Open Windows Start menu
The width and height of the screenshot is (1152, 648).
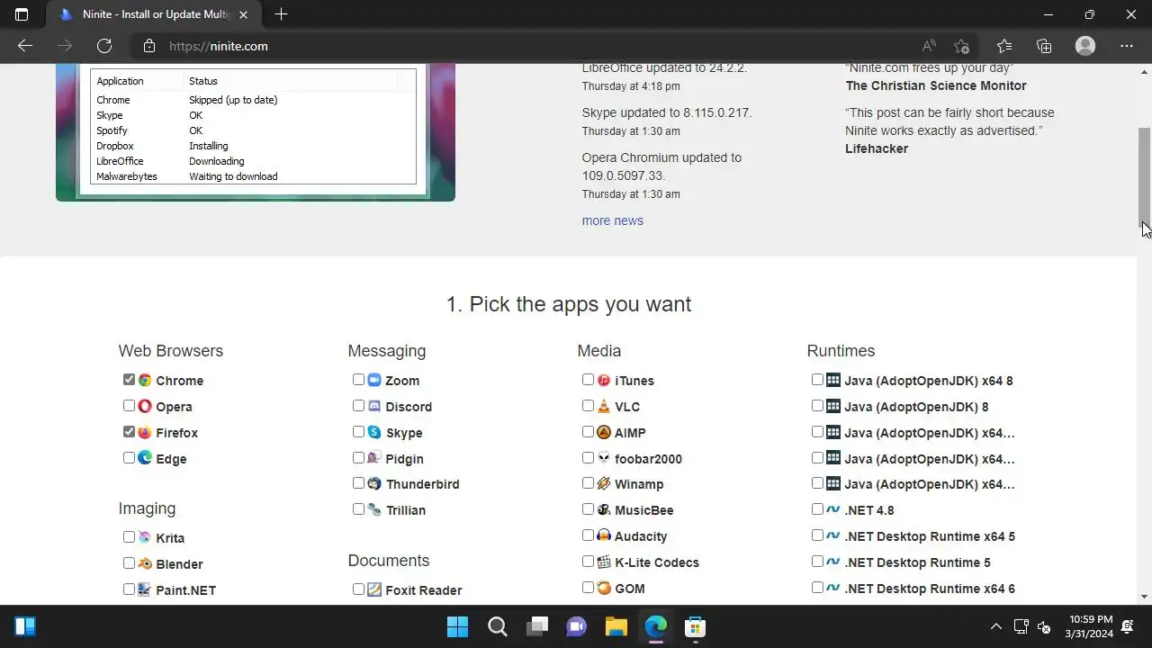(457, 626)
